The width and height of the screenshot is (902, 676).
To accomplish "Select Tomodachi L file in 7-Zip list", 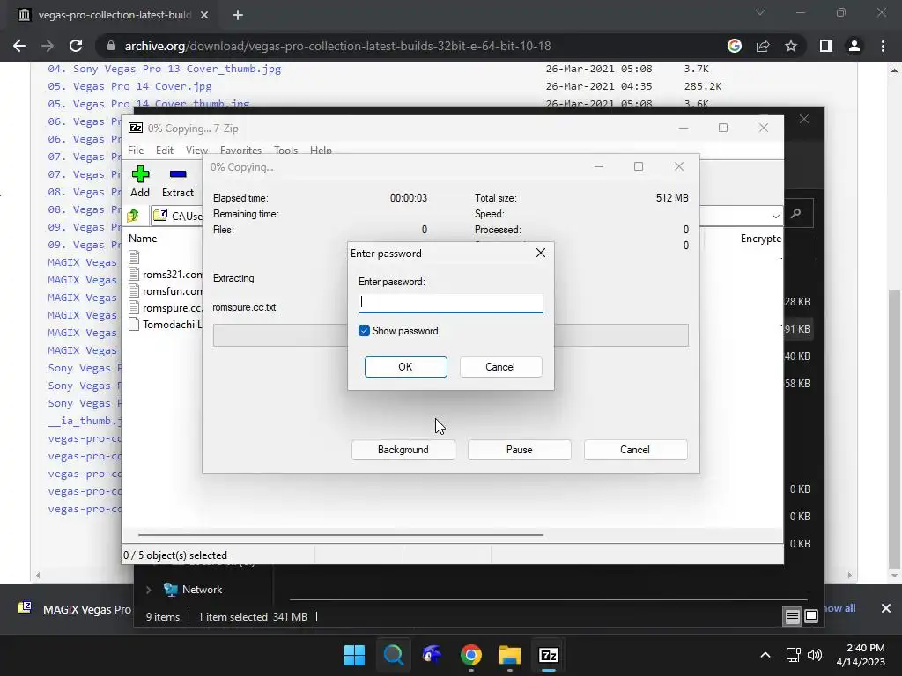I will pos(166,324).
